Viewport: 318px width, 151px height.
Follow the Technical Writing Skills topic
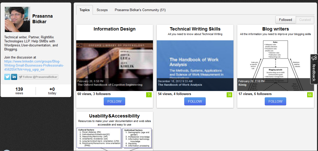pyautogui.click(x=195, y=101)
